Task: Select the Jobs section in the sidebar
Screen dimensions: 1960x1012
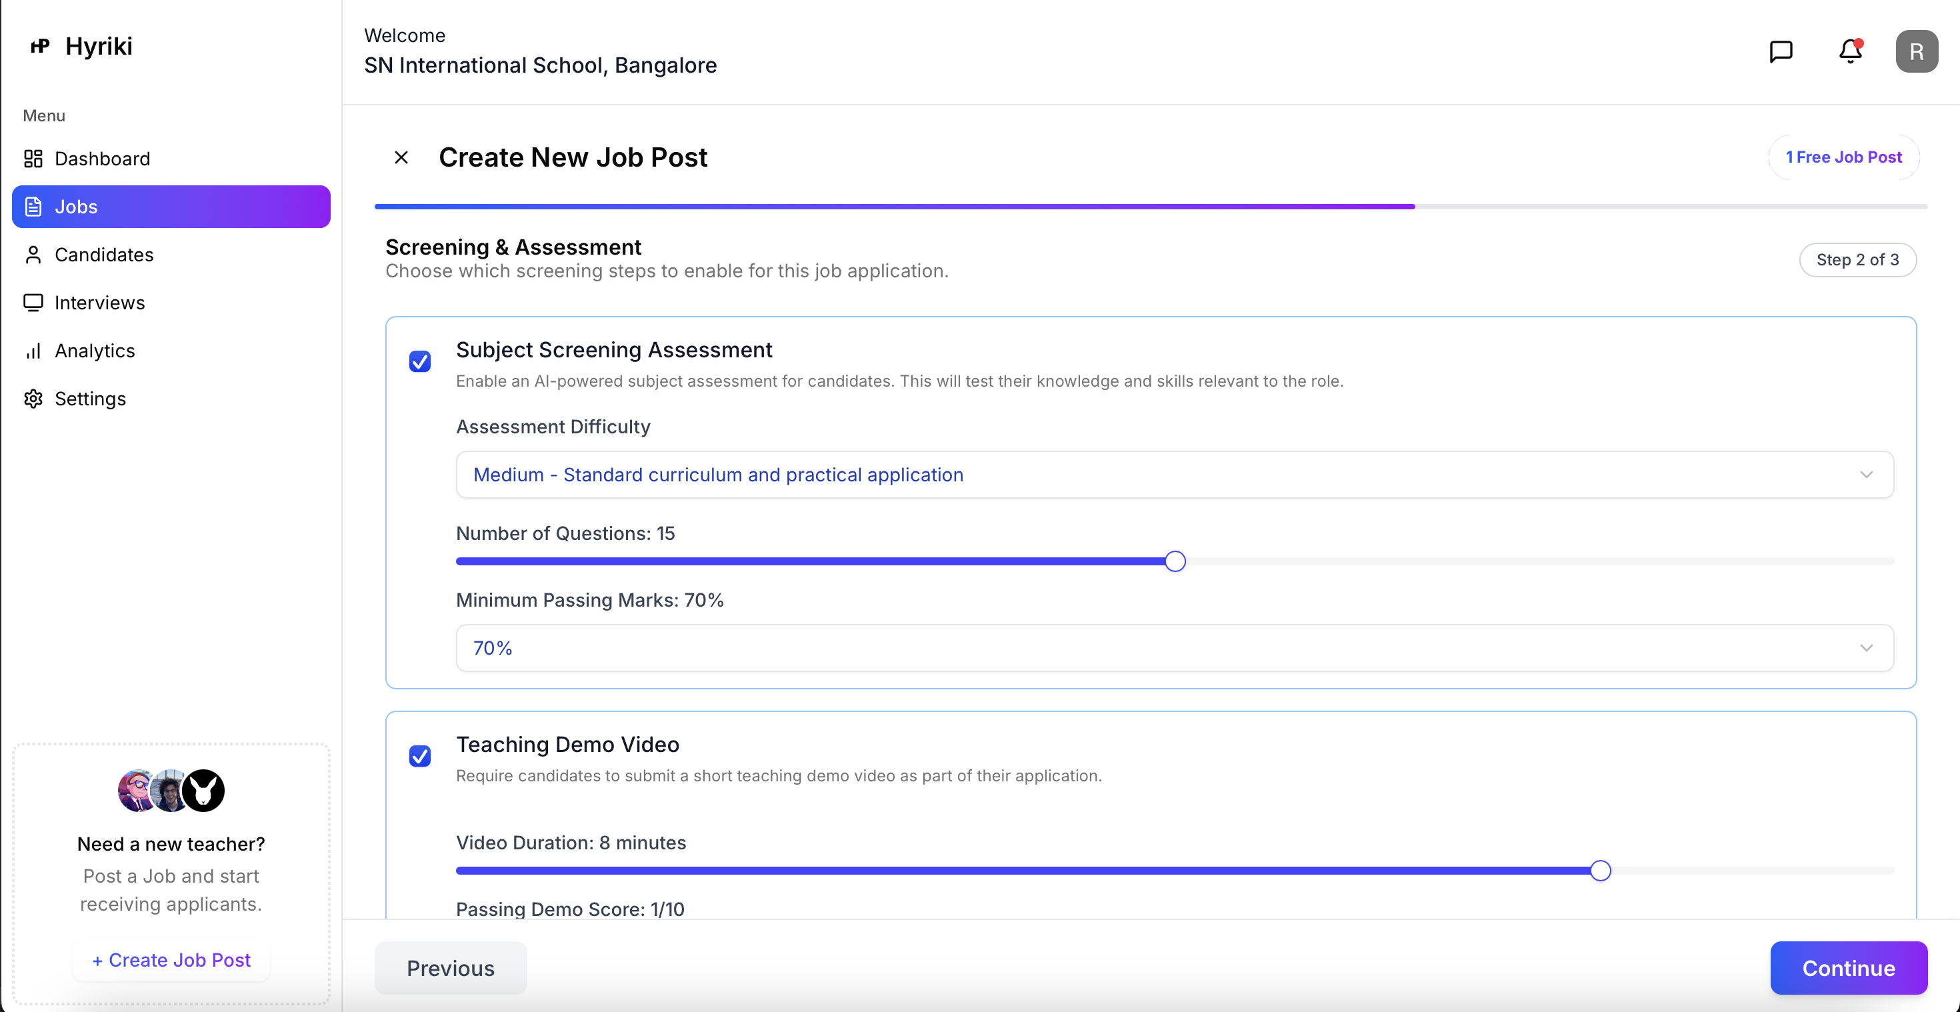Action: pyautogui.click(x=76, y=206)
